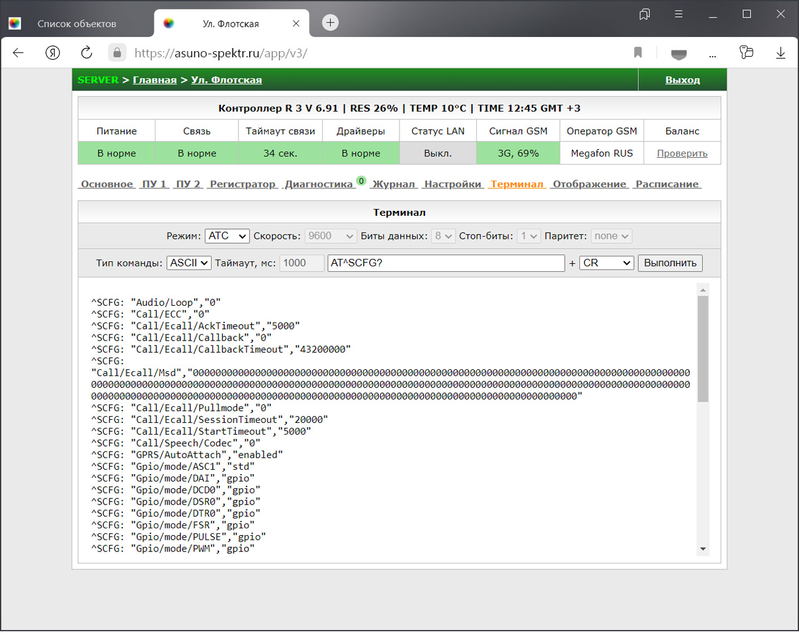Click the GPRS/AutoAttach enabled line

[187, 455]
